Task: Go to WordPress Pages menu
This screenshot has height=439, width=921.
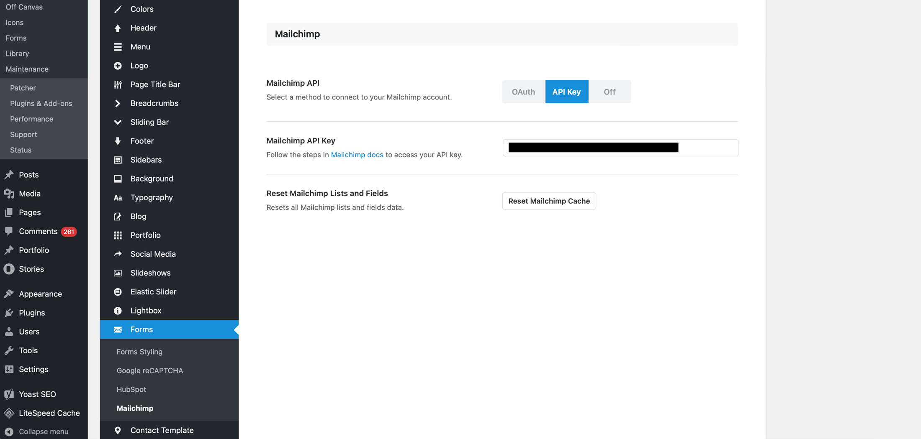Action: click(30, 212)
